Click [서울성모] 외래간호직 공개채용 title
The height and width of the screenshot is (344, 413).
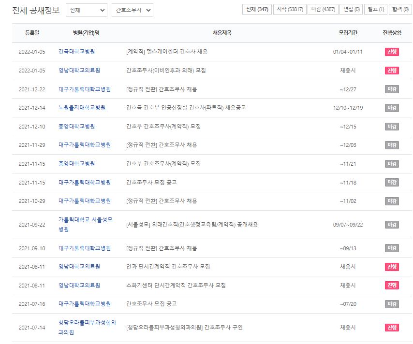coord(192,225)
